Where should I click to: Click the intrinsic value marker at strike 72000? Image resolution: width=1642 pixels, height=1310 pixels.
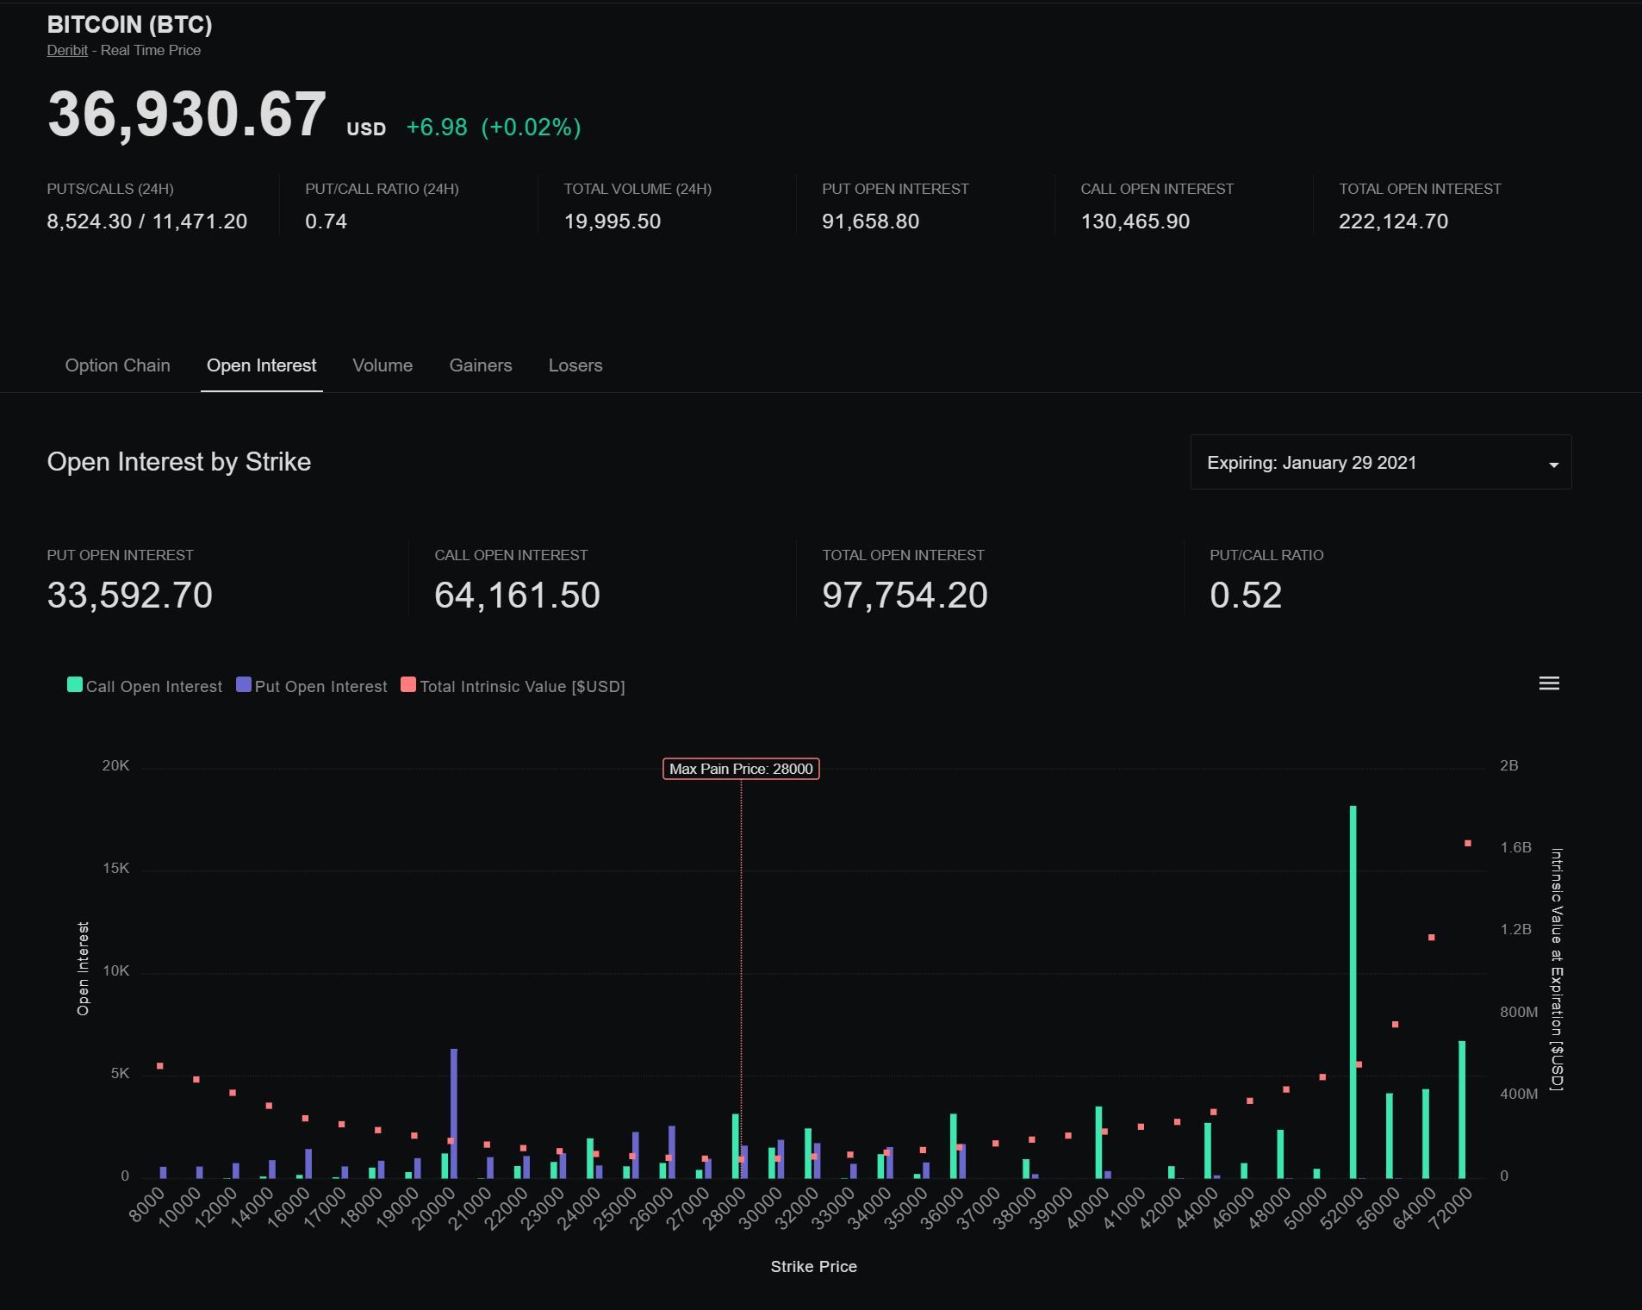coord(1468,843)
